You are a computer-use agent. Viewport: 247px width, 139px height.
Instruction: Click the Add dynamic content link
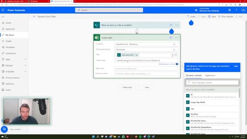click(167, 64)
